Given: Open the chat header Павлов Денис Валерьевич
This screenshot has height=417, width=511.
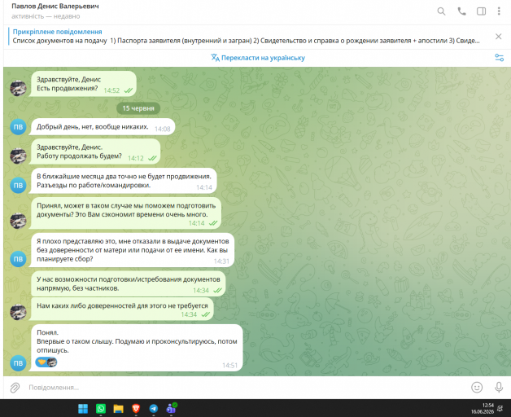Looking at the screenshot, I should pos(55,7).
